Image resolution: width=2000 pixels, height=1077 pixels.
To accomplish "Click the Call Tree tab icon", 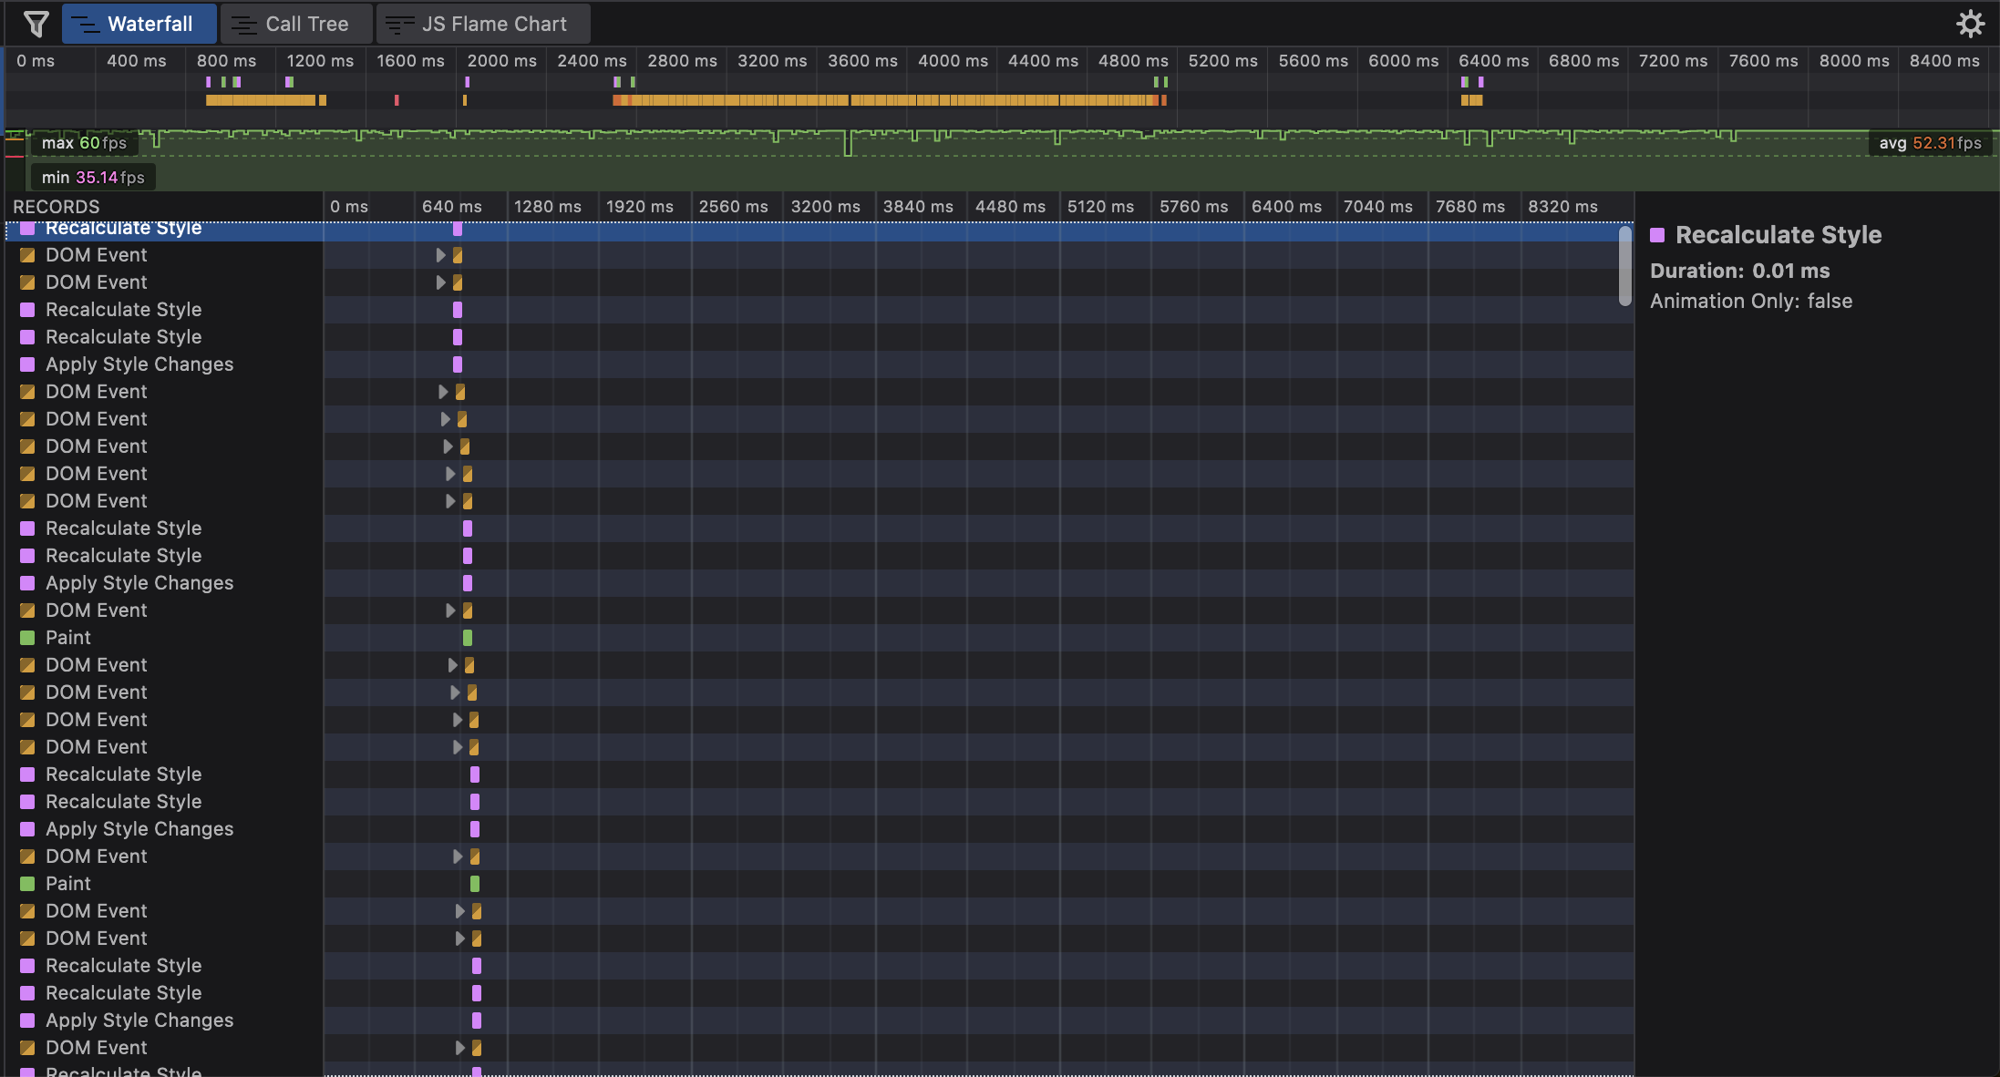I will 243,25.
